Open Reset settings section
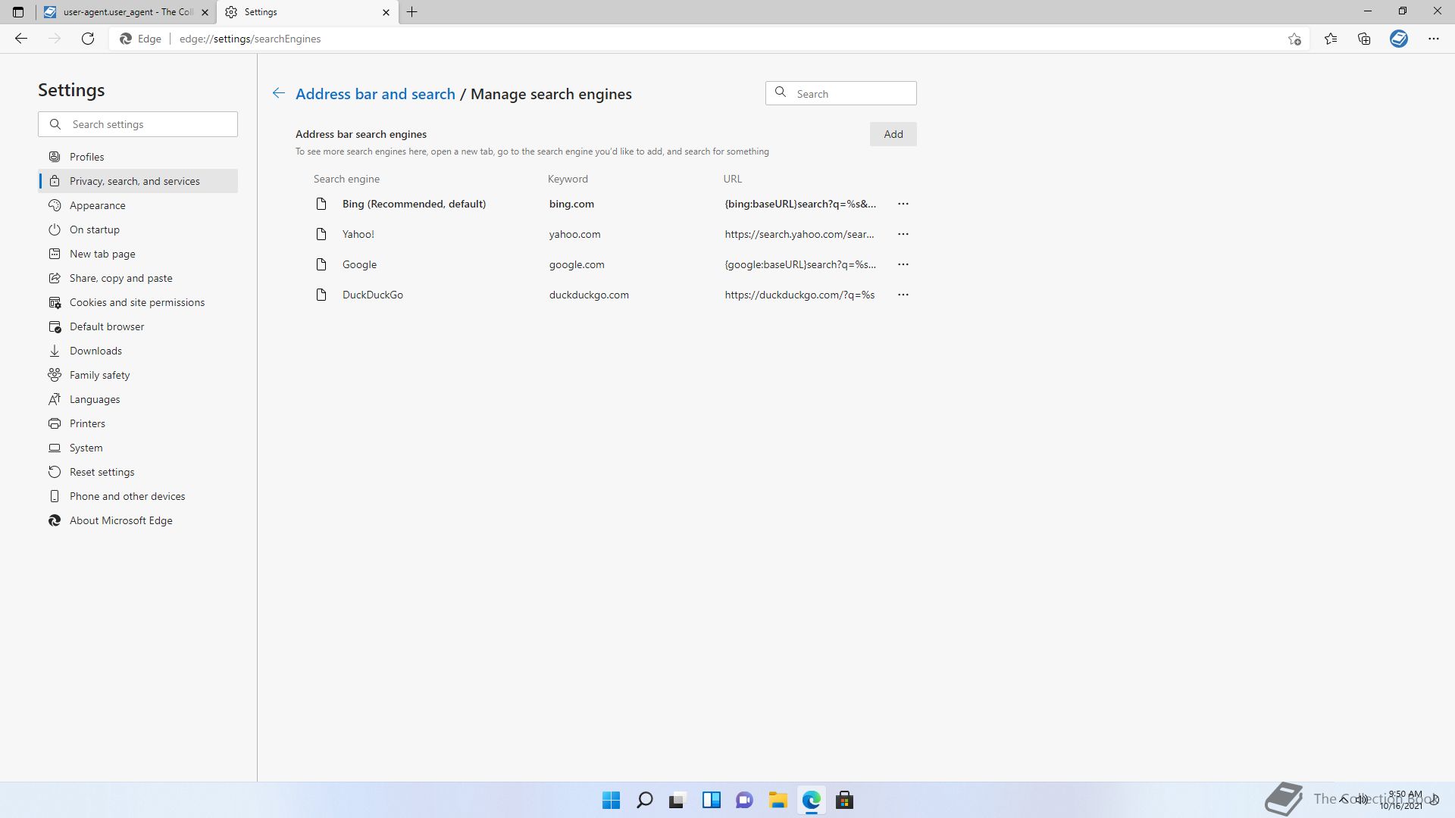The image size is (1455, 818). (138, 472)
